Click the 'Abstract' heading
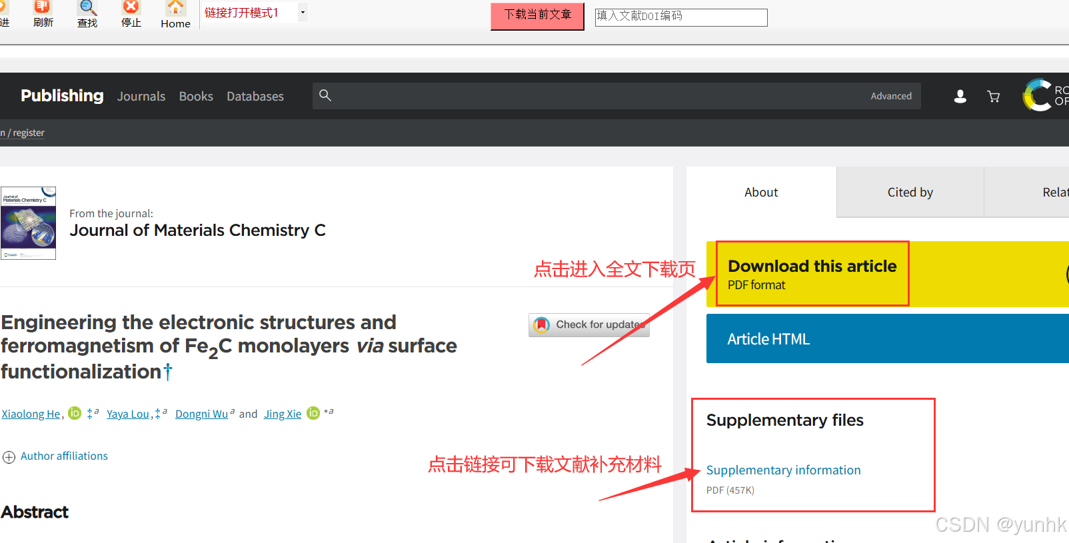Viewport: 1069px width, 543px height. click(35, 512)
